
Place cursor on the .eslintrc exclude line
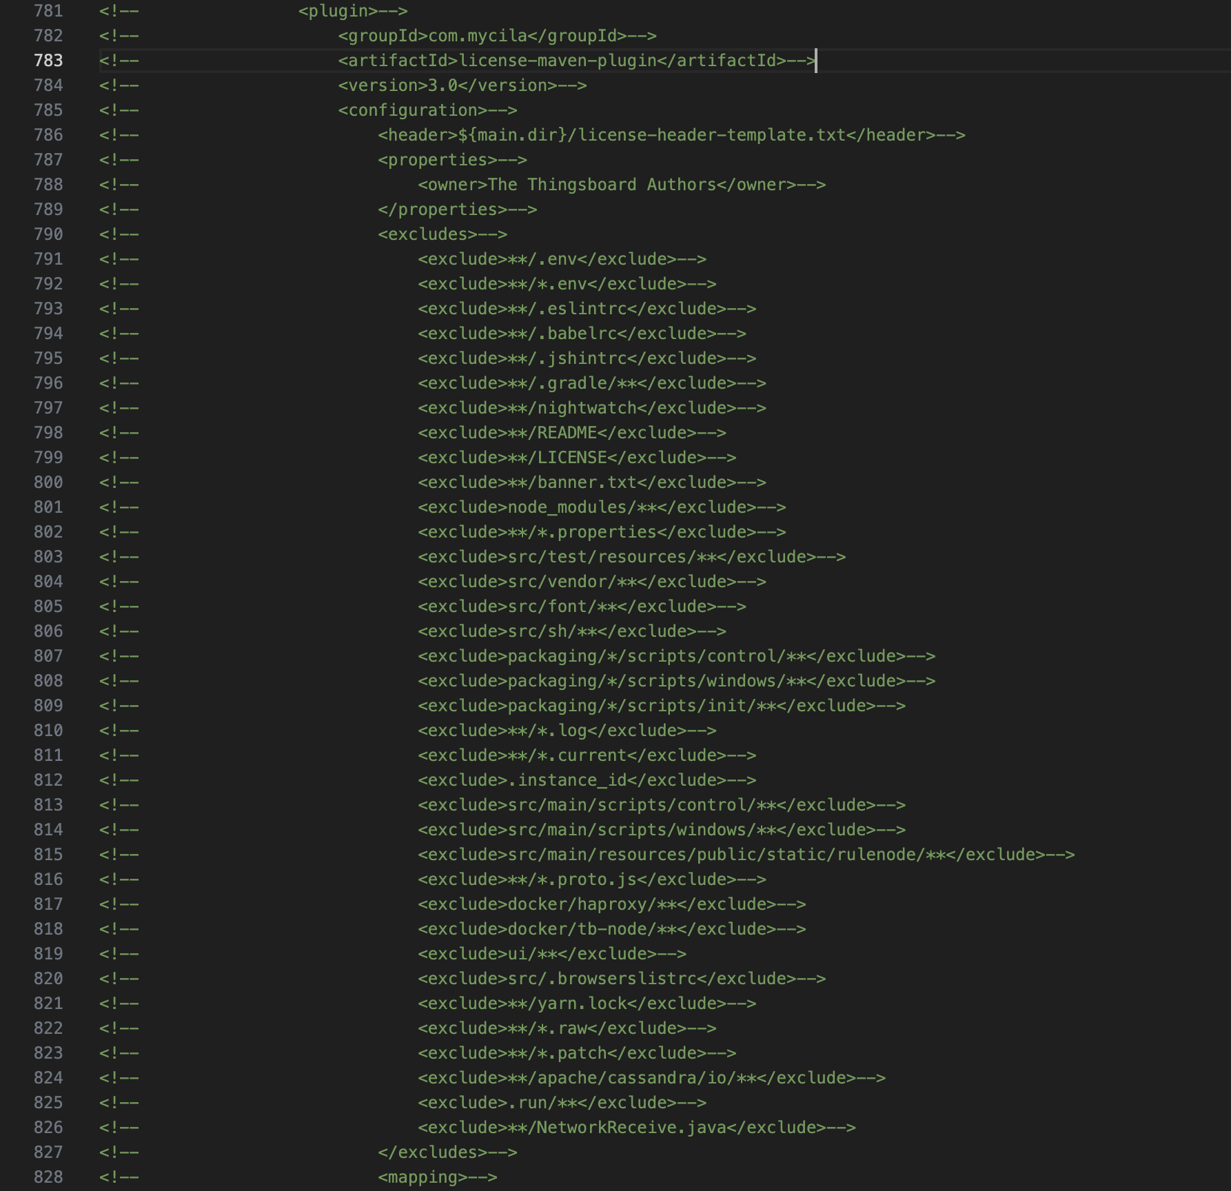click(586, 309)
